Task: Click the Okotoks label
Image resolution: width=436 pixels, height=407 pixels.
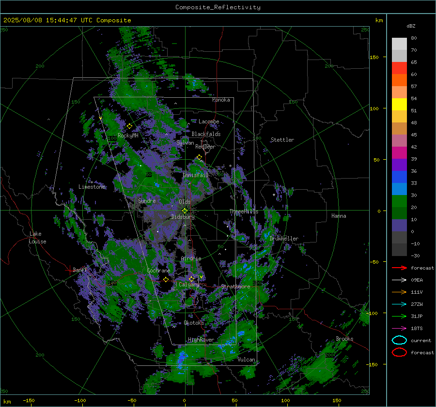Action: (194, 323)
